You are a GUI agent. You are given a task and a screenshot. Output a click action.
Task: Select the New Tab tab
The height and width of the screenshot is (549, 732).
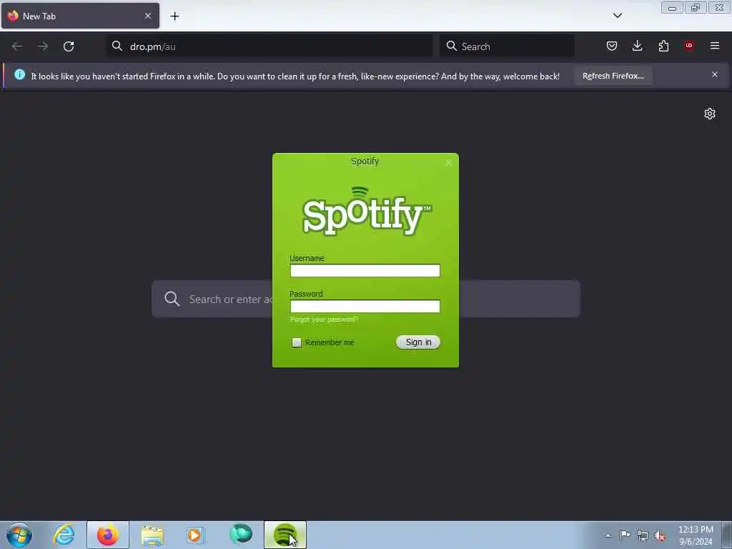tap(80, 16)
